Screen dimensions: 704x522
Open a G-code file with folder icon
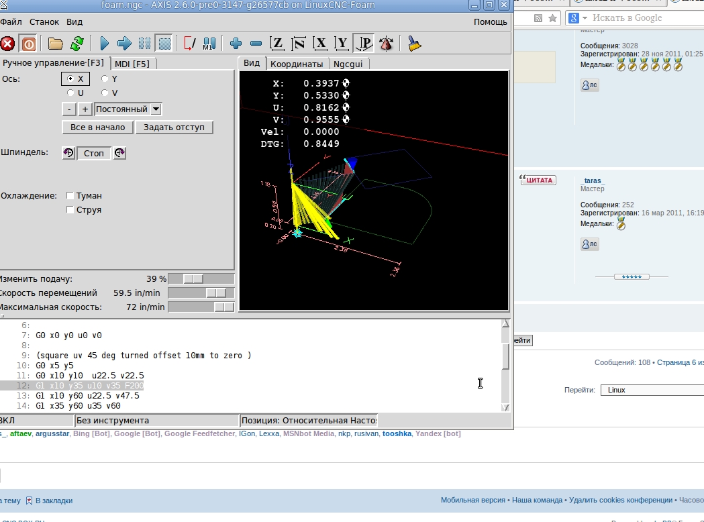[x=56, y=44]
